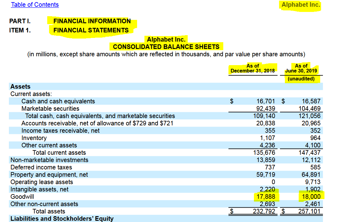Select the highlighted goodwill value 17,888
This screenshot has width=345, height=222.
tap(266, 197)
